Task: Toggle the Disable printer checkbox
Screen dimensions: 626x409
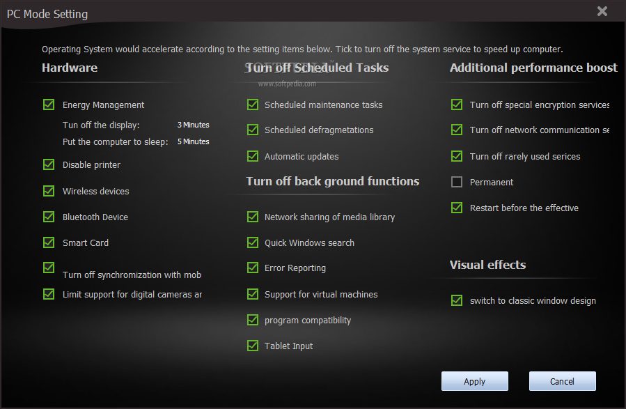Action: [x=49, y=164]
